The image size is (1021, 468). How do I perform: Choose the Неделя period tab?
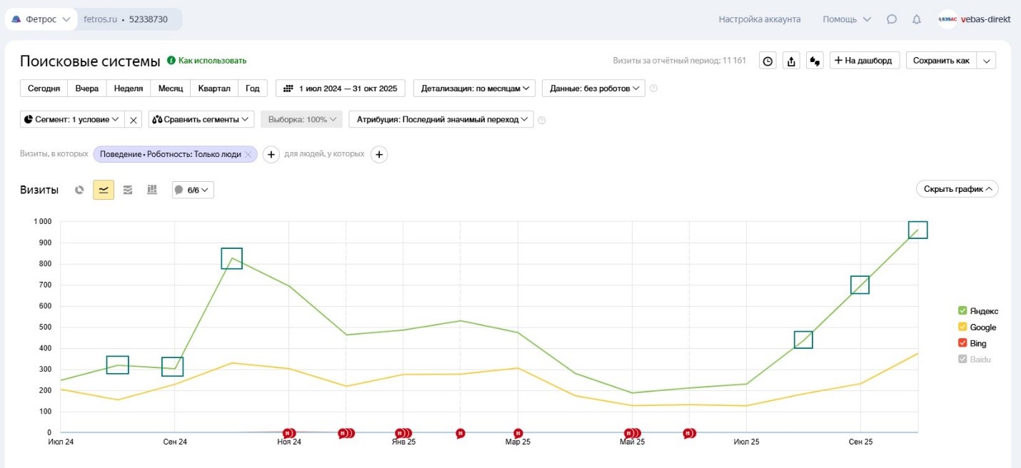[x=129, y=88]
